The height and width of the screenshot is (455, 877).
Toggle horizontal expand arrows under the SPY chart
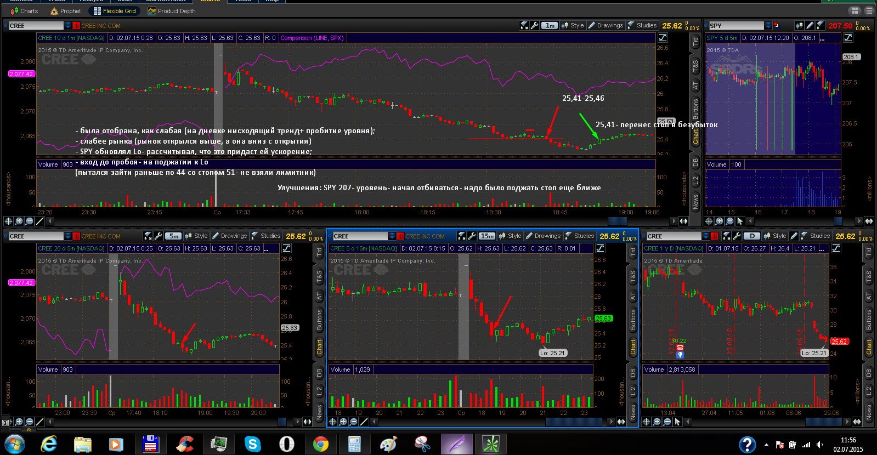pyautogui.click(x=869, y=221)
